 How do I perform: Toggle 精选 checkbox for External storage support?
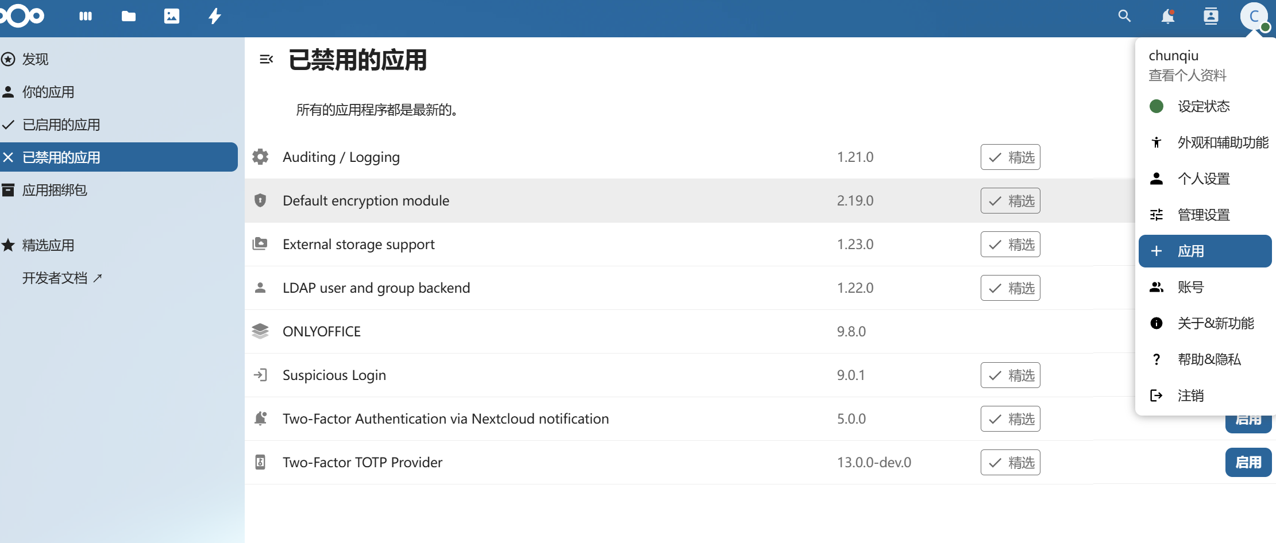1010,244
